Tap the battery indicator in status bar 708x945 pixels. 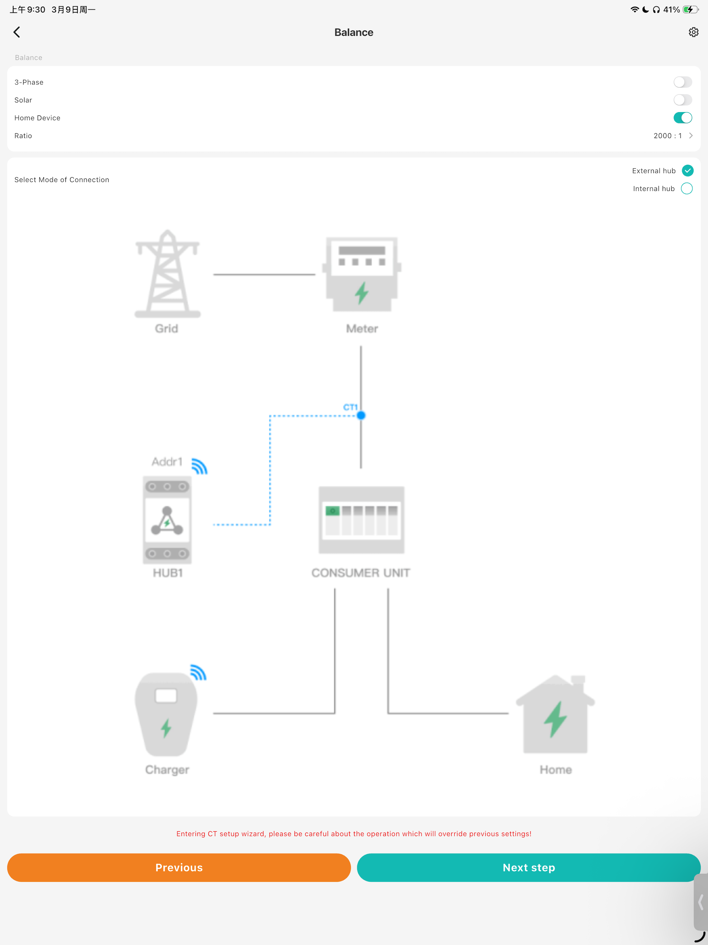coord(690,9)
